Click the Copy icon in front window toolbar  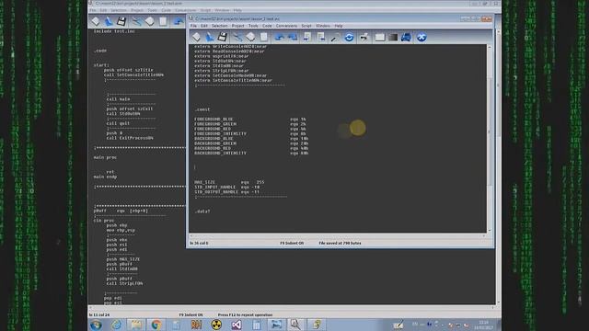tap(250, 37)
